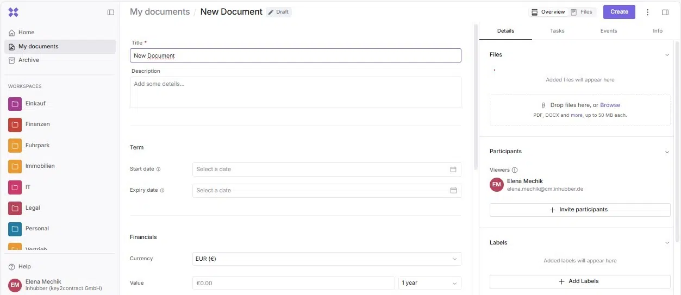Open the three-dot more options menu
Screen dimensions: 681x295
(x=647, y=12)
